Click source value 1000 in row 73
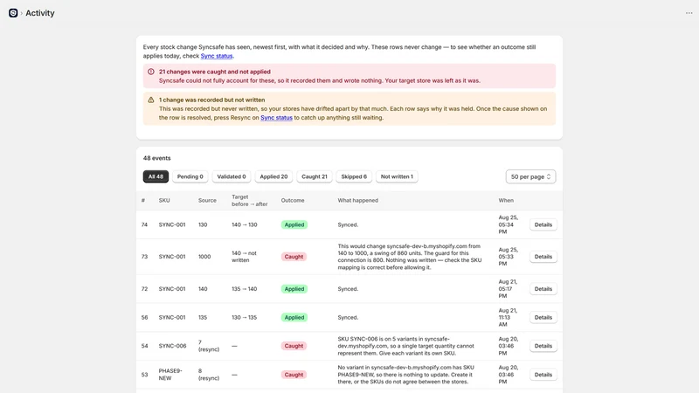 204,257
